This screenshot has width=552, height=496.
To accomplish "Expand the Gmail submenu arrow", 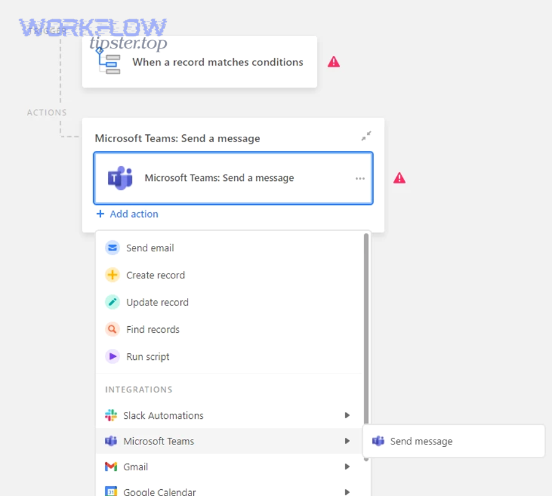I will tap(347, 467).
